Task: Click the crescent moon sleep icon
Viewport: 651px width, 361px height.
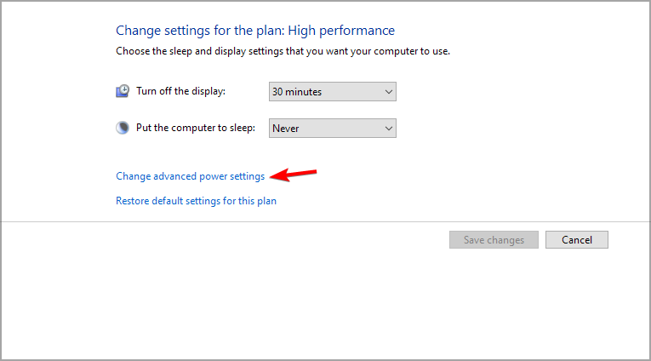Action: coord(123,128)
